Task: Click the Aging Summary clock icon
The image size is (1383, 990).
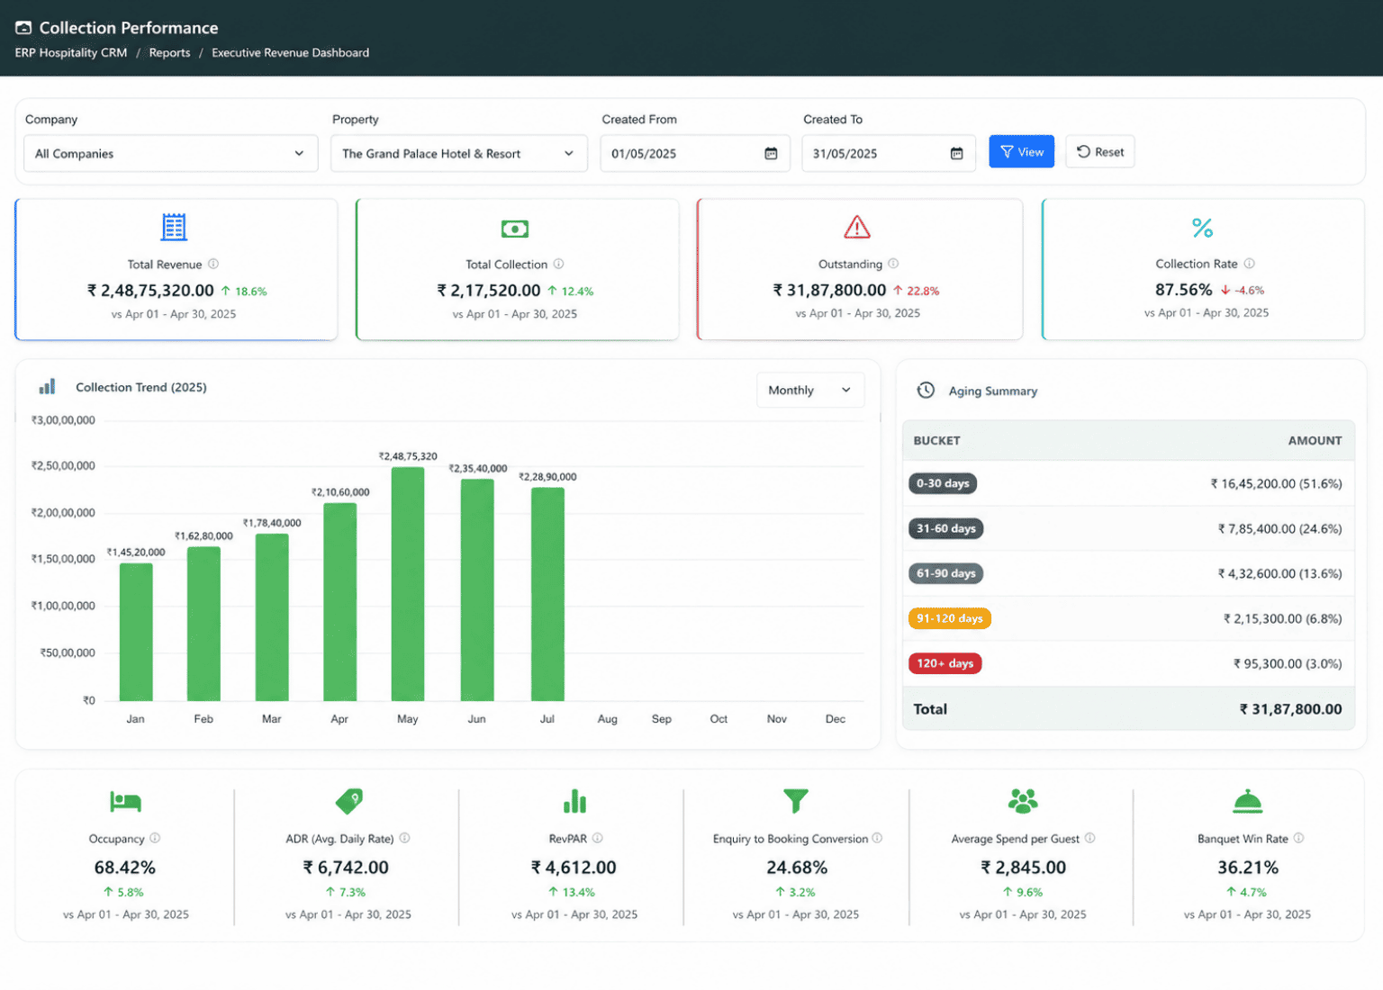Action: (926, 390)
